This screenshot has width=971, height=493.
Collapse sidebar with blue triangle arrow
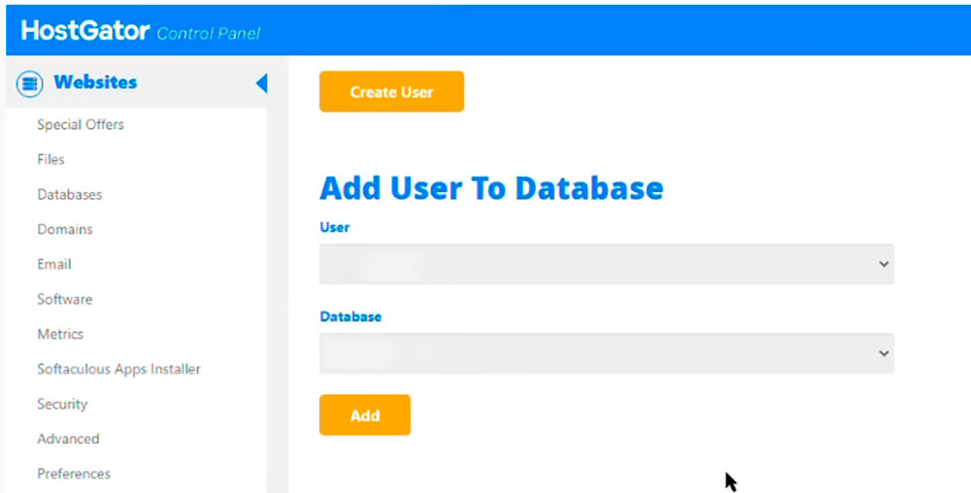261,82
